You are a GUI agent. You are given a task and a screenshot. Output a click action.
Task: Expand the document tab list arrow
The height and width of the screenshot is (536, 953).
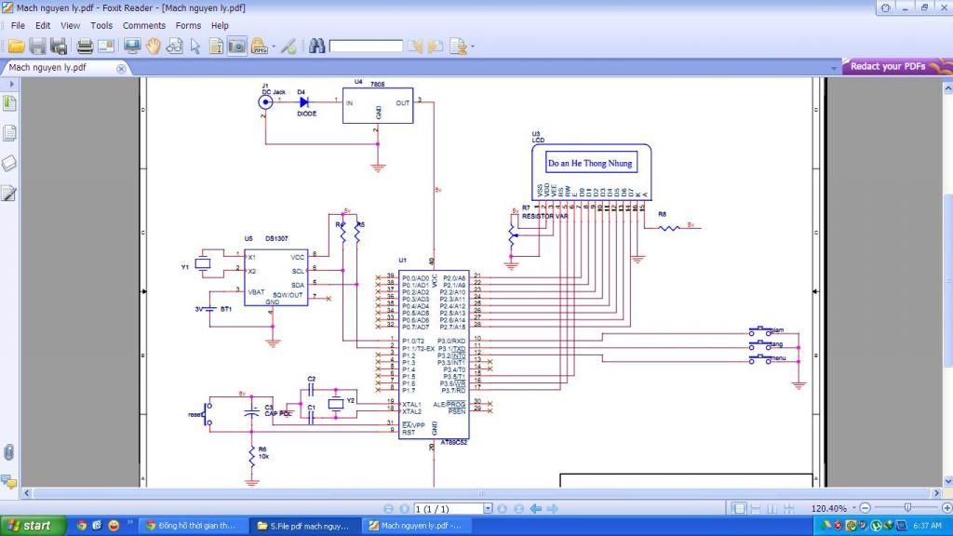(x=833, y=68)
